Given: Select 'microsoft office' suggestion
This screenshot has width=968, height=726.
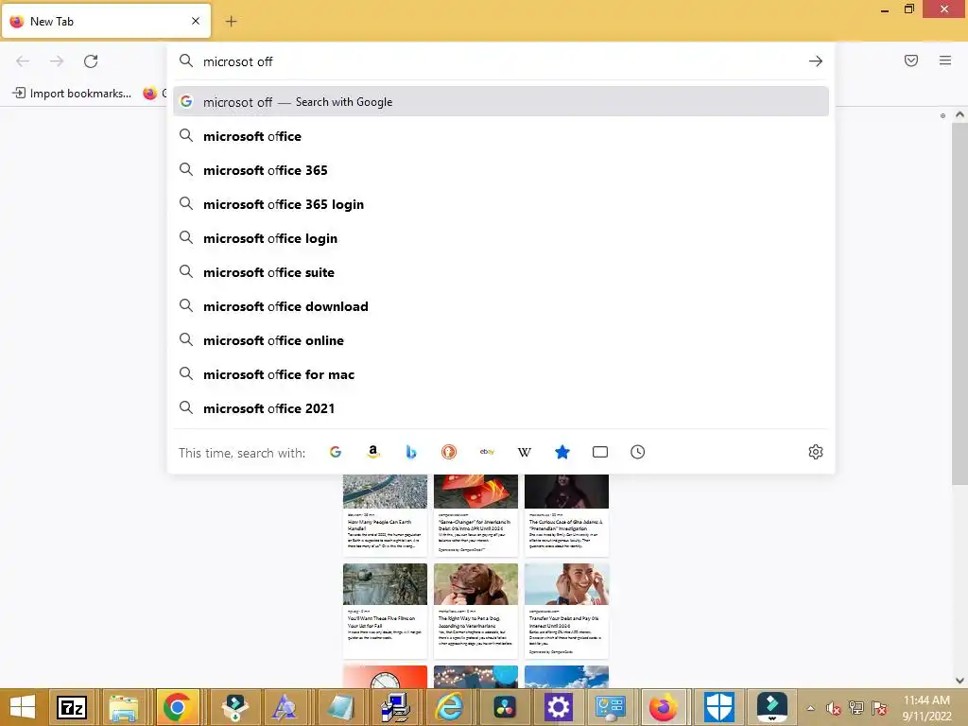Looking at the screenshot, I should pos(501,136).
